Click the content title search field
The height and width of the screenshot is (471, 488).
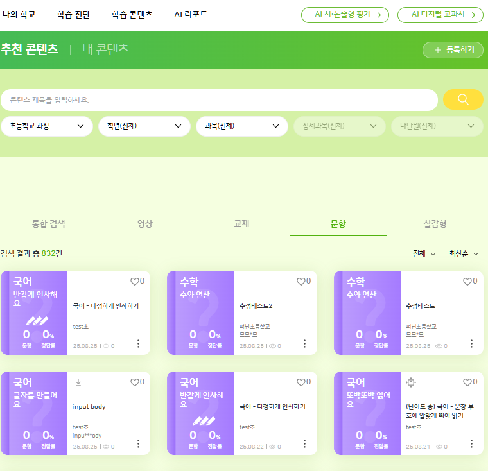pos(218,100)
